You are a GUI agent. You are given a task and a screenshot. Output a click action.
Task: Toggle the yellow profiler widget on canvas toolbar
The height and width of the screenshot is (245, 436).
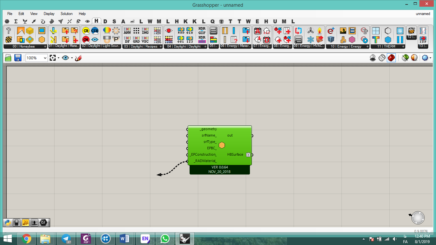point(26,223)
